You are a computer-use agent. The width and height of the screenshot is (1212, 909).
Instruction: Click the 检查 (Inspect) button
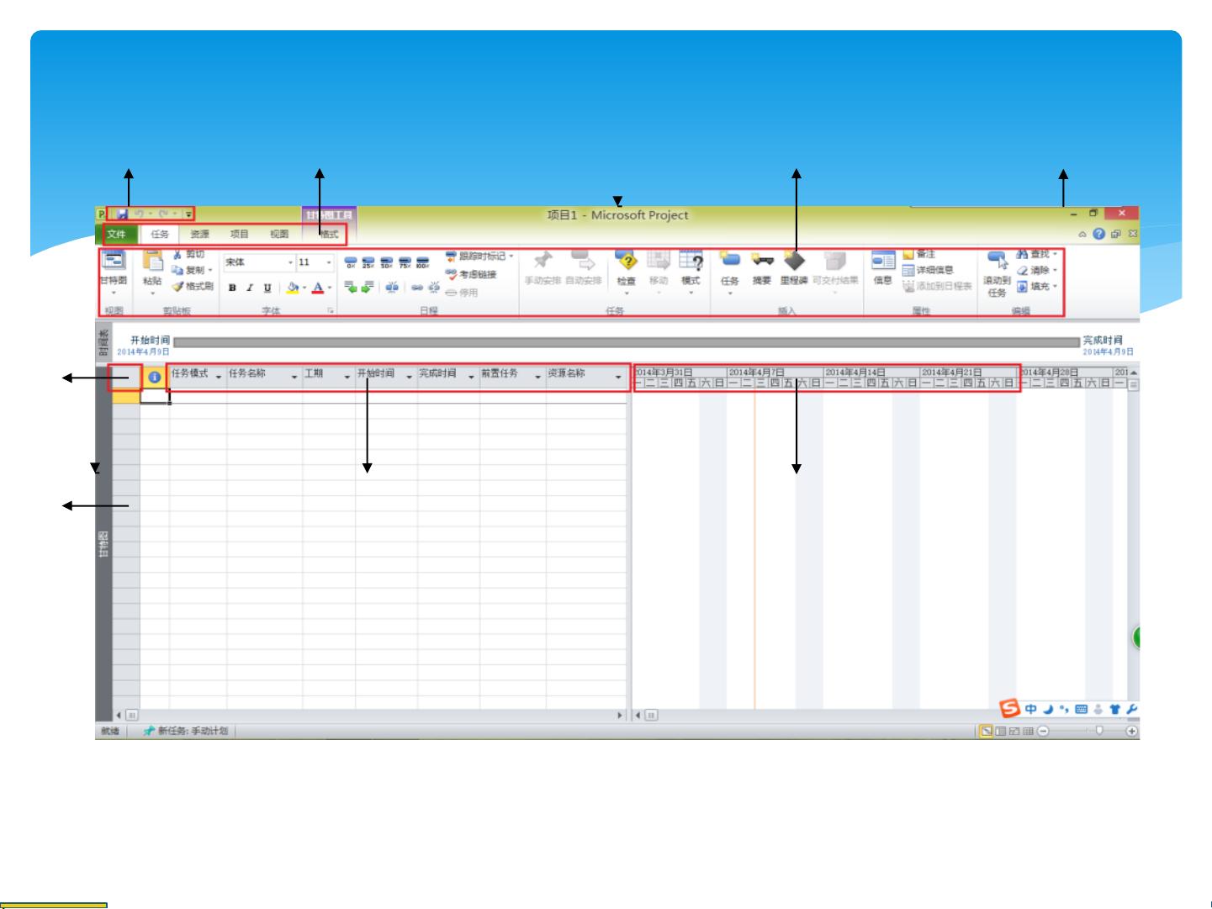pyautogui.click(x=626, y=271)
